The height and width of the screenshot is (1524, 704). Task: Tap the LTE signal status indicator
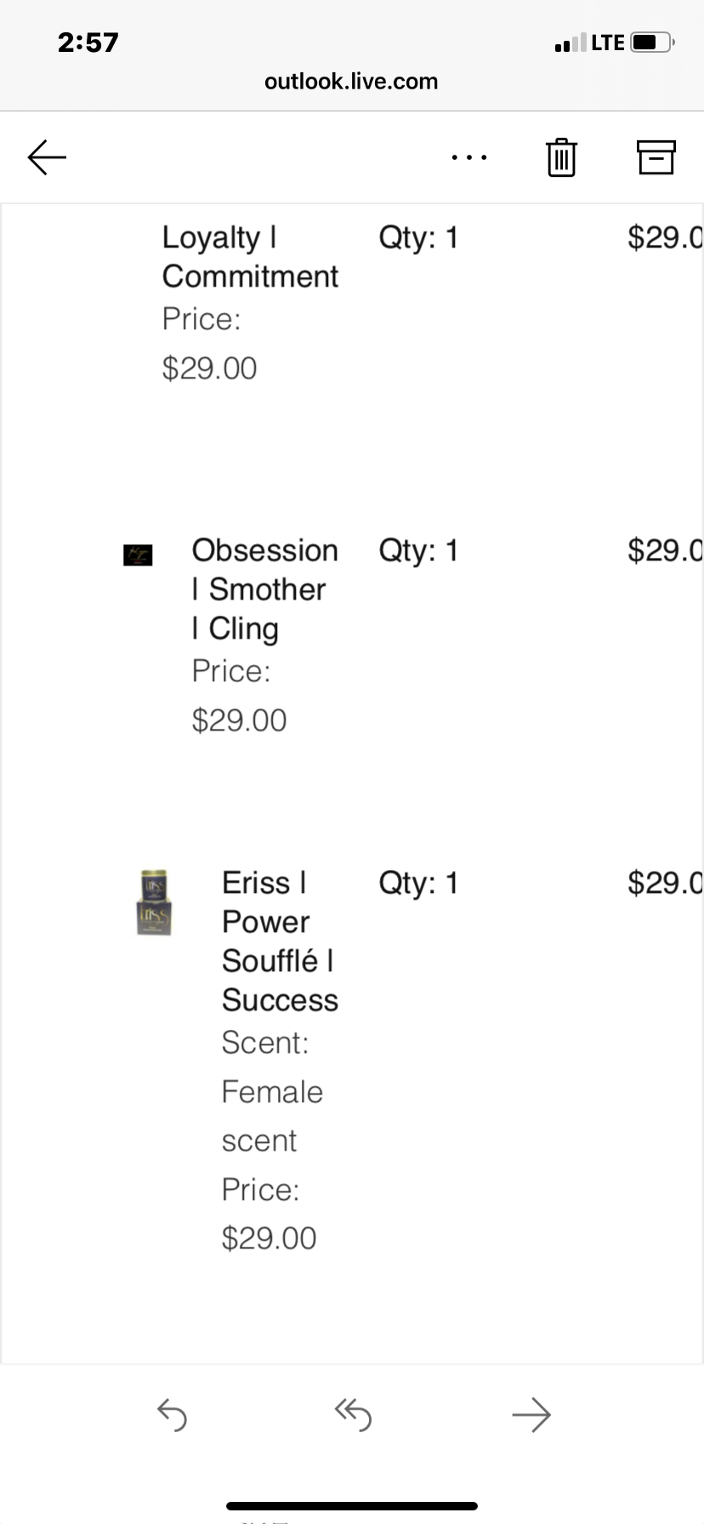click(590, 43)
